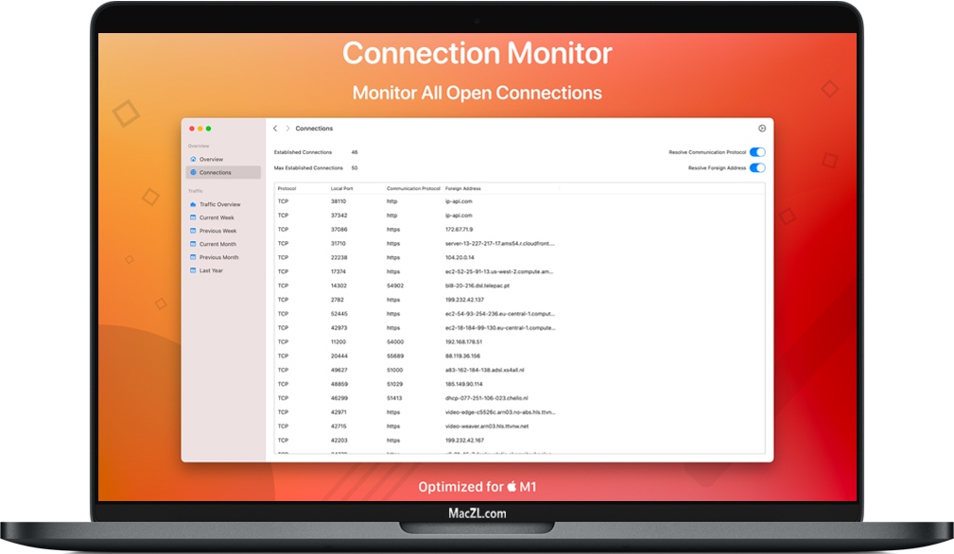Click the a83-162-184-138.adsl.xs4all.nl address

[484, 370]
